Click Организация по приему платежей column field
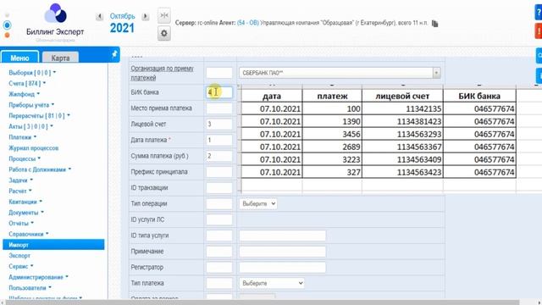 click(x=219, y=73)
